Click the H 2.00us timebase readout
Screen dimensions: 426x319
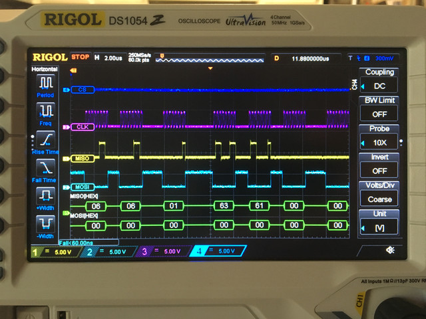108,58
